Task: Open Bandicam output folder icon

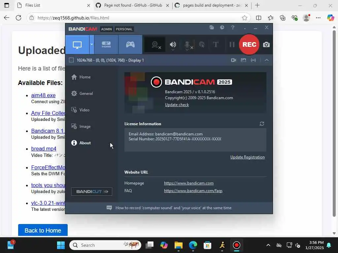Action: [212, 28]
